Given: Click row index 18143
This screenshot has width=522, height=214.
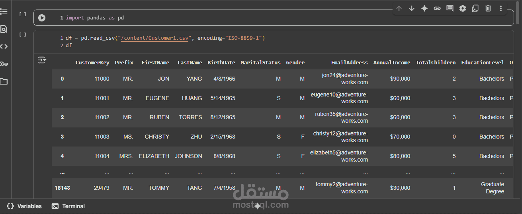Looking at the screenshot, I should (62, 188).
